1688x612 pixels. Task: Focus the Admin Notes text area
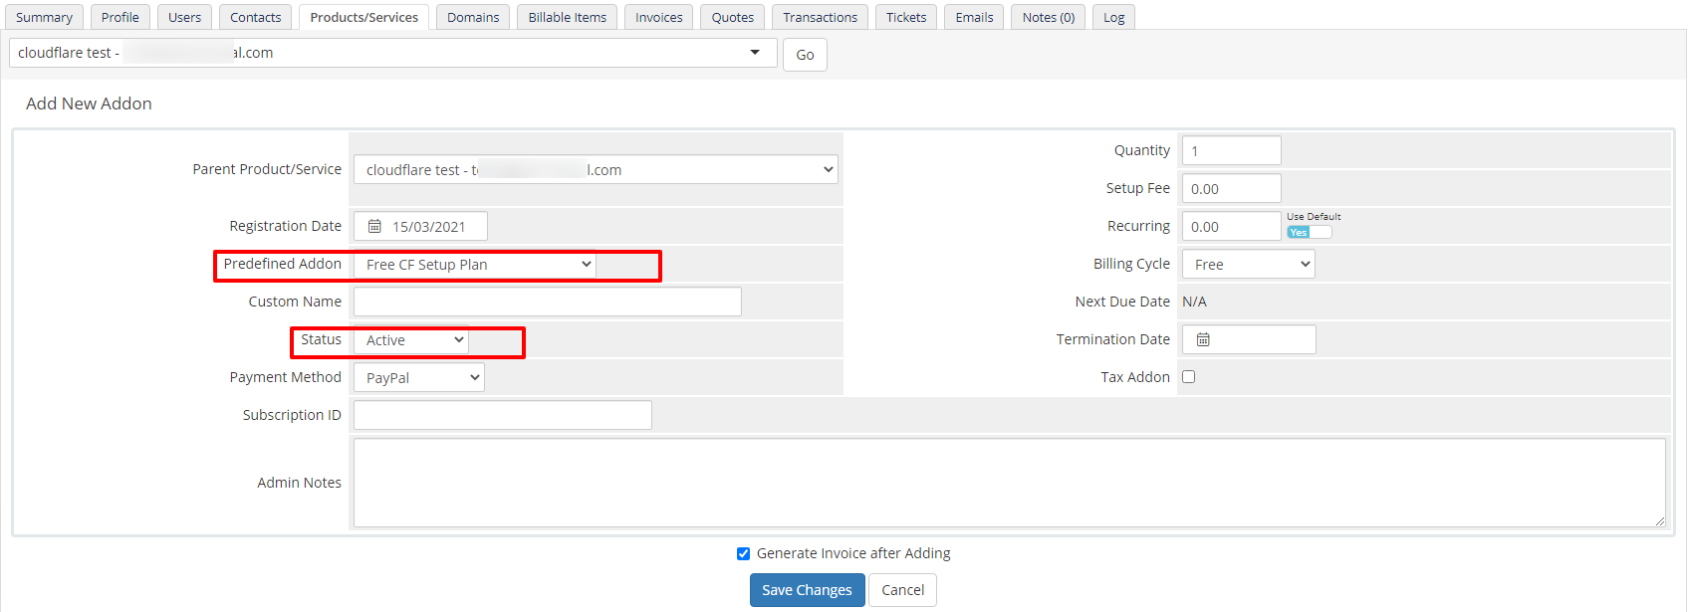pos(1009,483)
